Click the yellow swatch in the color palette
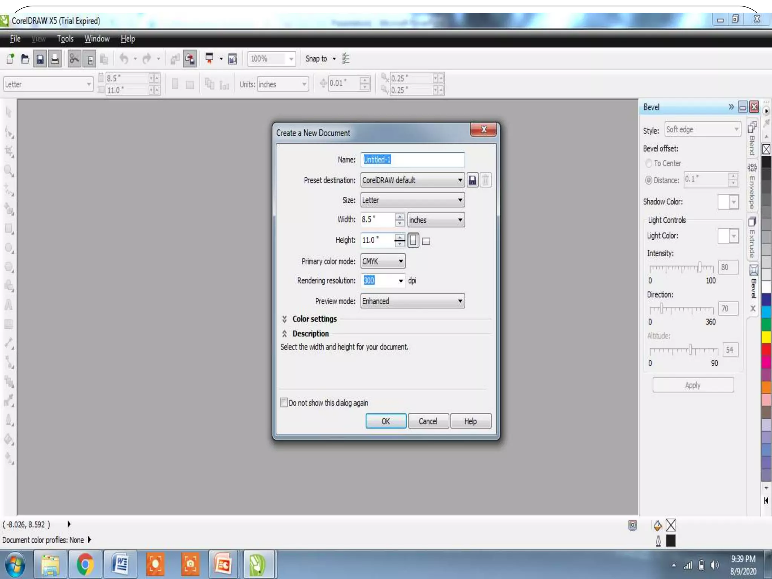The height and width of the screenshot is (579, 772). point(766,337)
